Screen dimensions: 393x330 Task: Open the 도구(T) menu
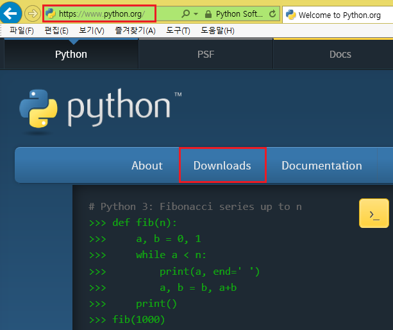[x=178, y=31]
